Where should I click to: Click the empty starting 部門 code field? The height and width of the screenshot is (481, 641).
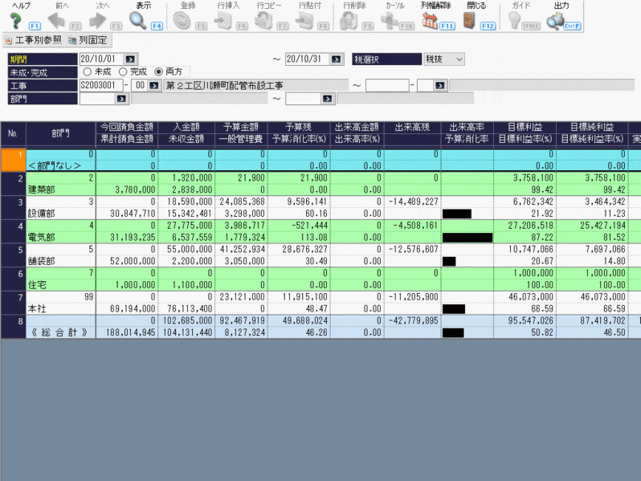[98, 99]
